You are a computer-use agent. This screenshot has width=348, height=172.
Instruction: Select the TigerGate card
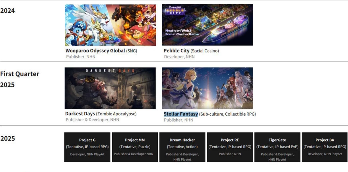pos(277,147)
